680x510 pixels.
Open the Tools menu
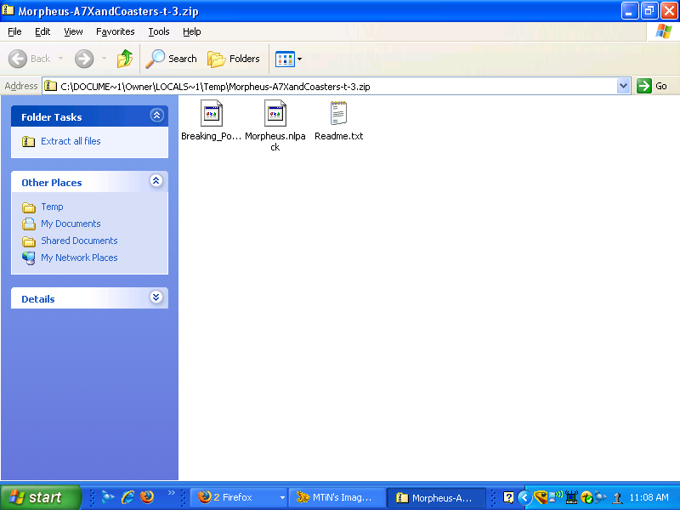coord(159,31)
